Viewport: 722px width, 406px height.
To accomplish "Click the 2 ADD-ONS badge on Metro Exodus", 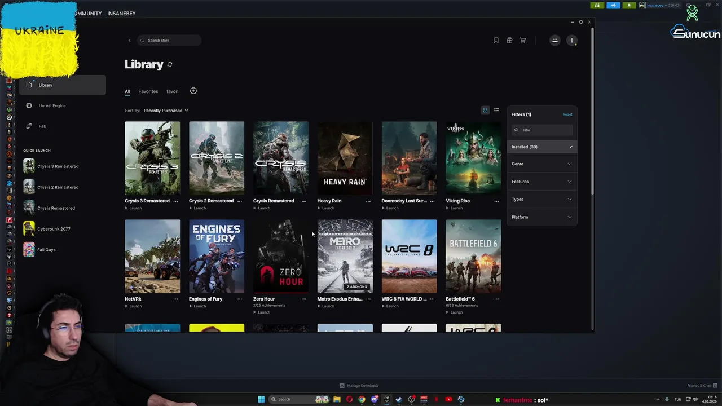I will [x=356, y=286].
